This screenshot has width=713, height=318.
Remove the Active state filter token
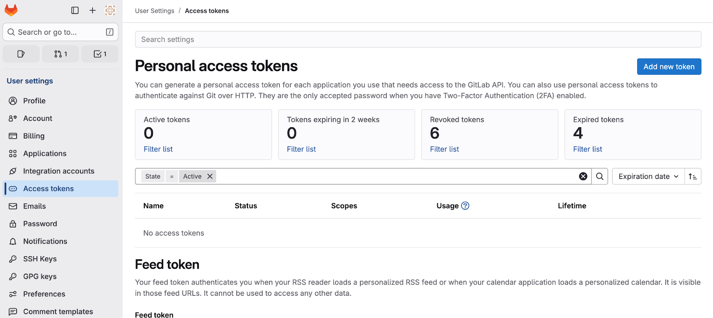pos(210,176)
